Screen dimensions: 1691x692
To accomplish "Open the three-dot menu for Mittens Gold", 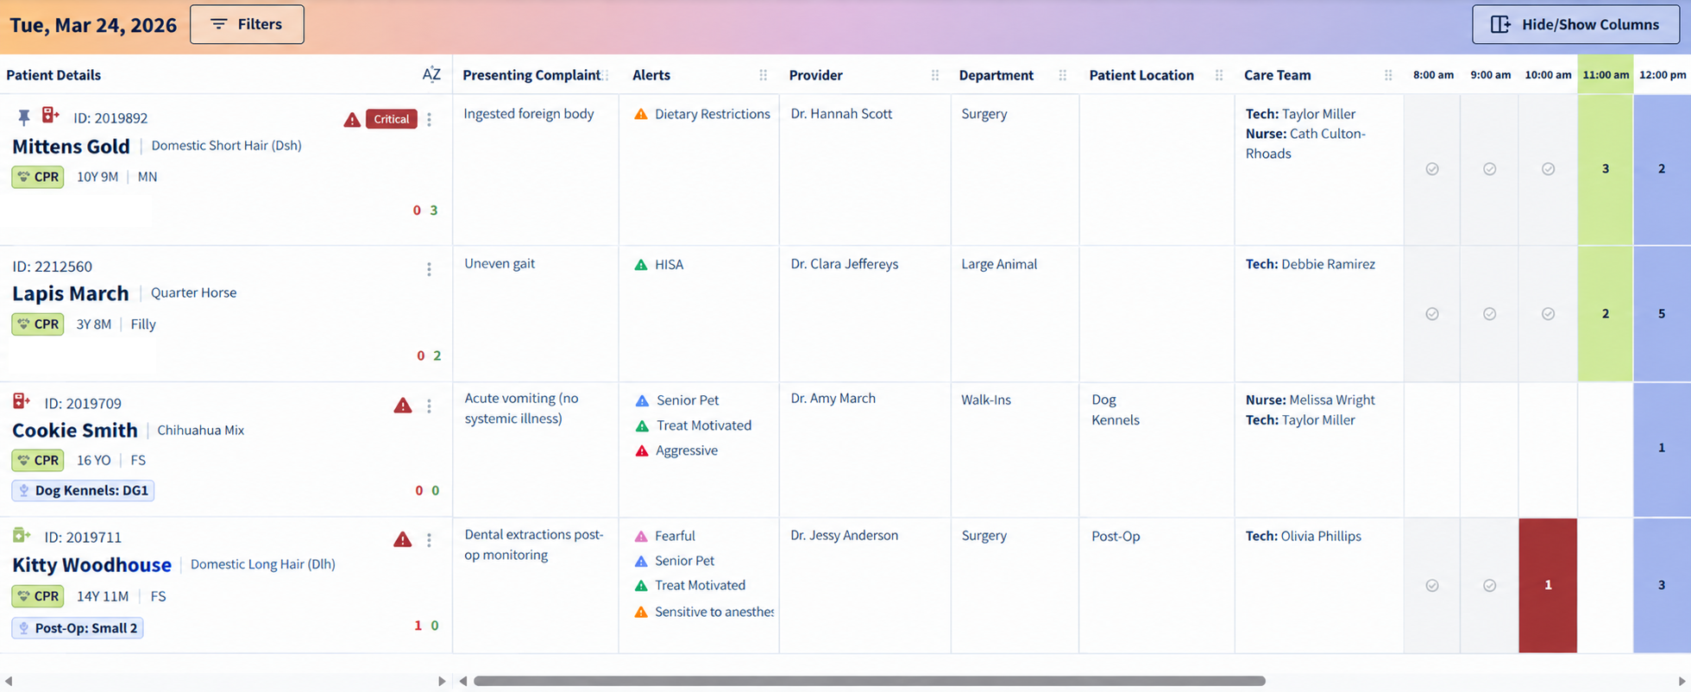I will (x=429, y=120).
